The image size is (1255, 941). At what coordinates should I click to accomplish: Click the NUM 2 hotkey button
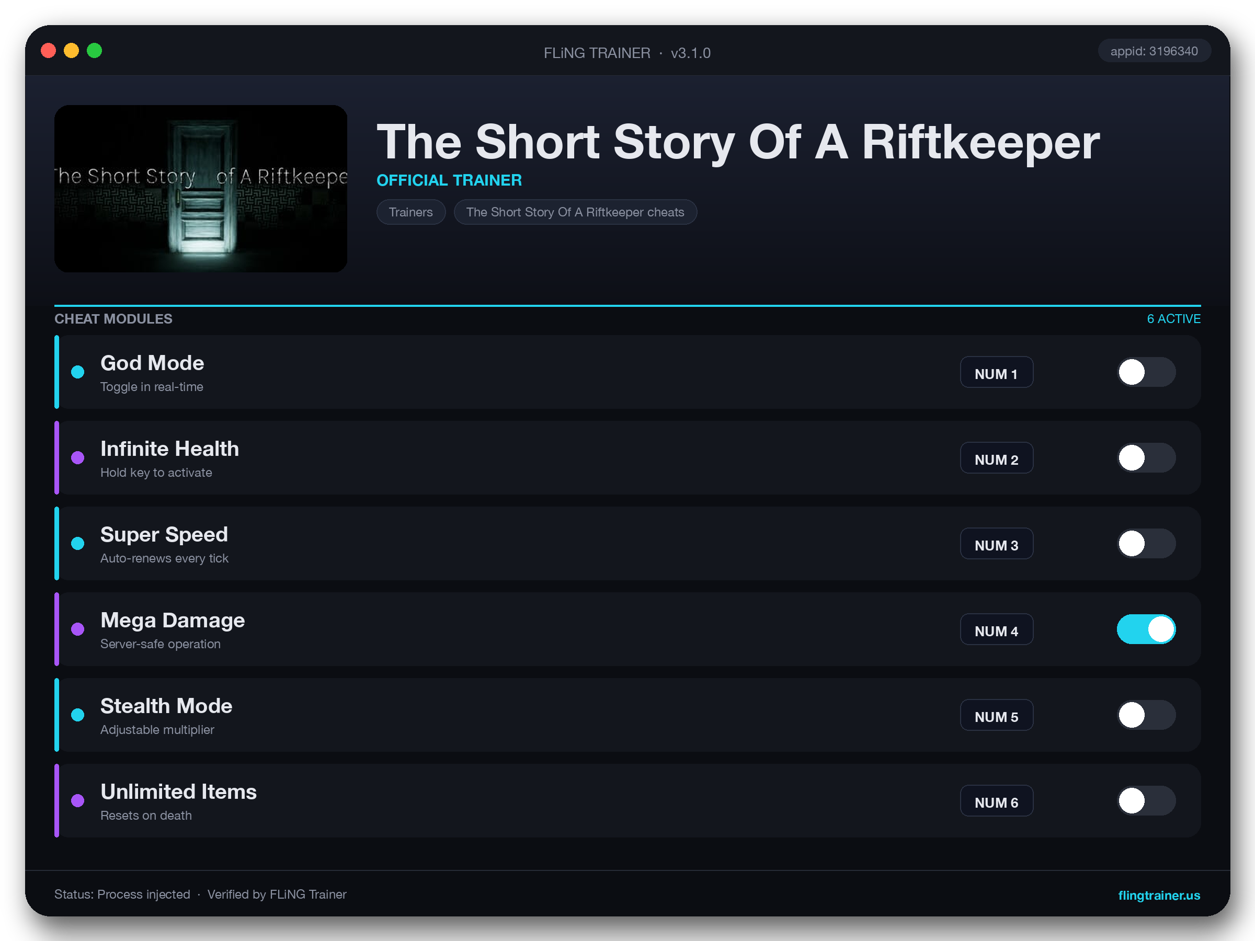click(996, 458)
